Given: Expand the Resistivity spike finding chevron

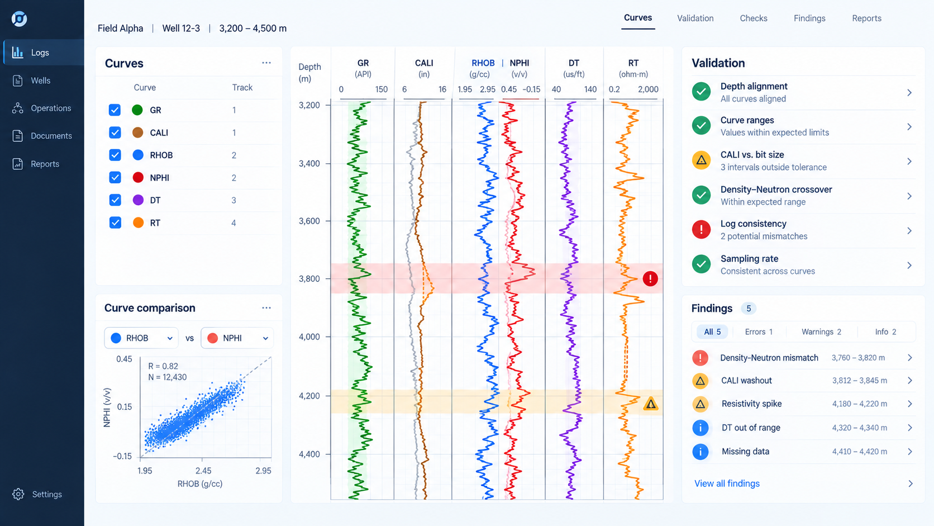Looking at the screenshot, I should point(910,404).
